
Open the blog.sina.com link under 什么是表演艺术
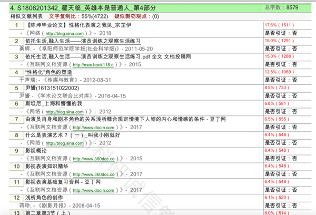coord(64,143)
